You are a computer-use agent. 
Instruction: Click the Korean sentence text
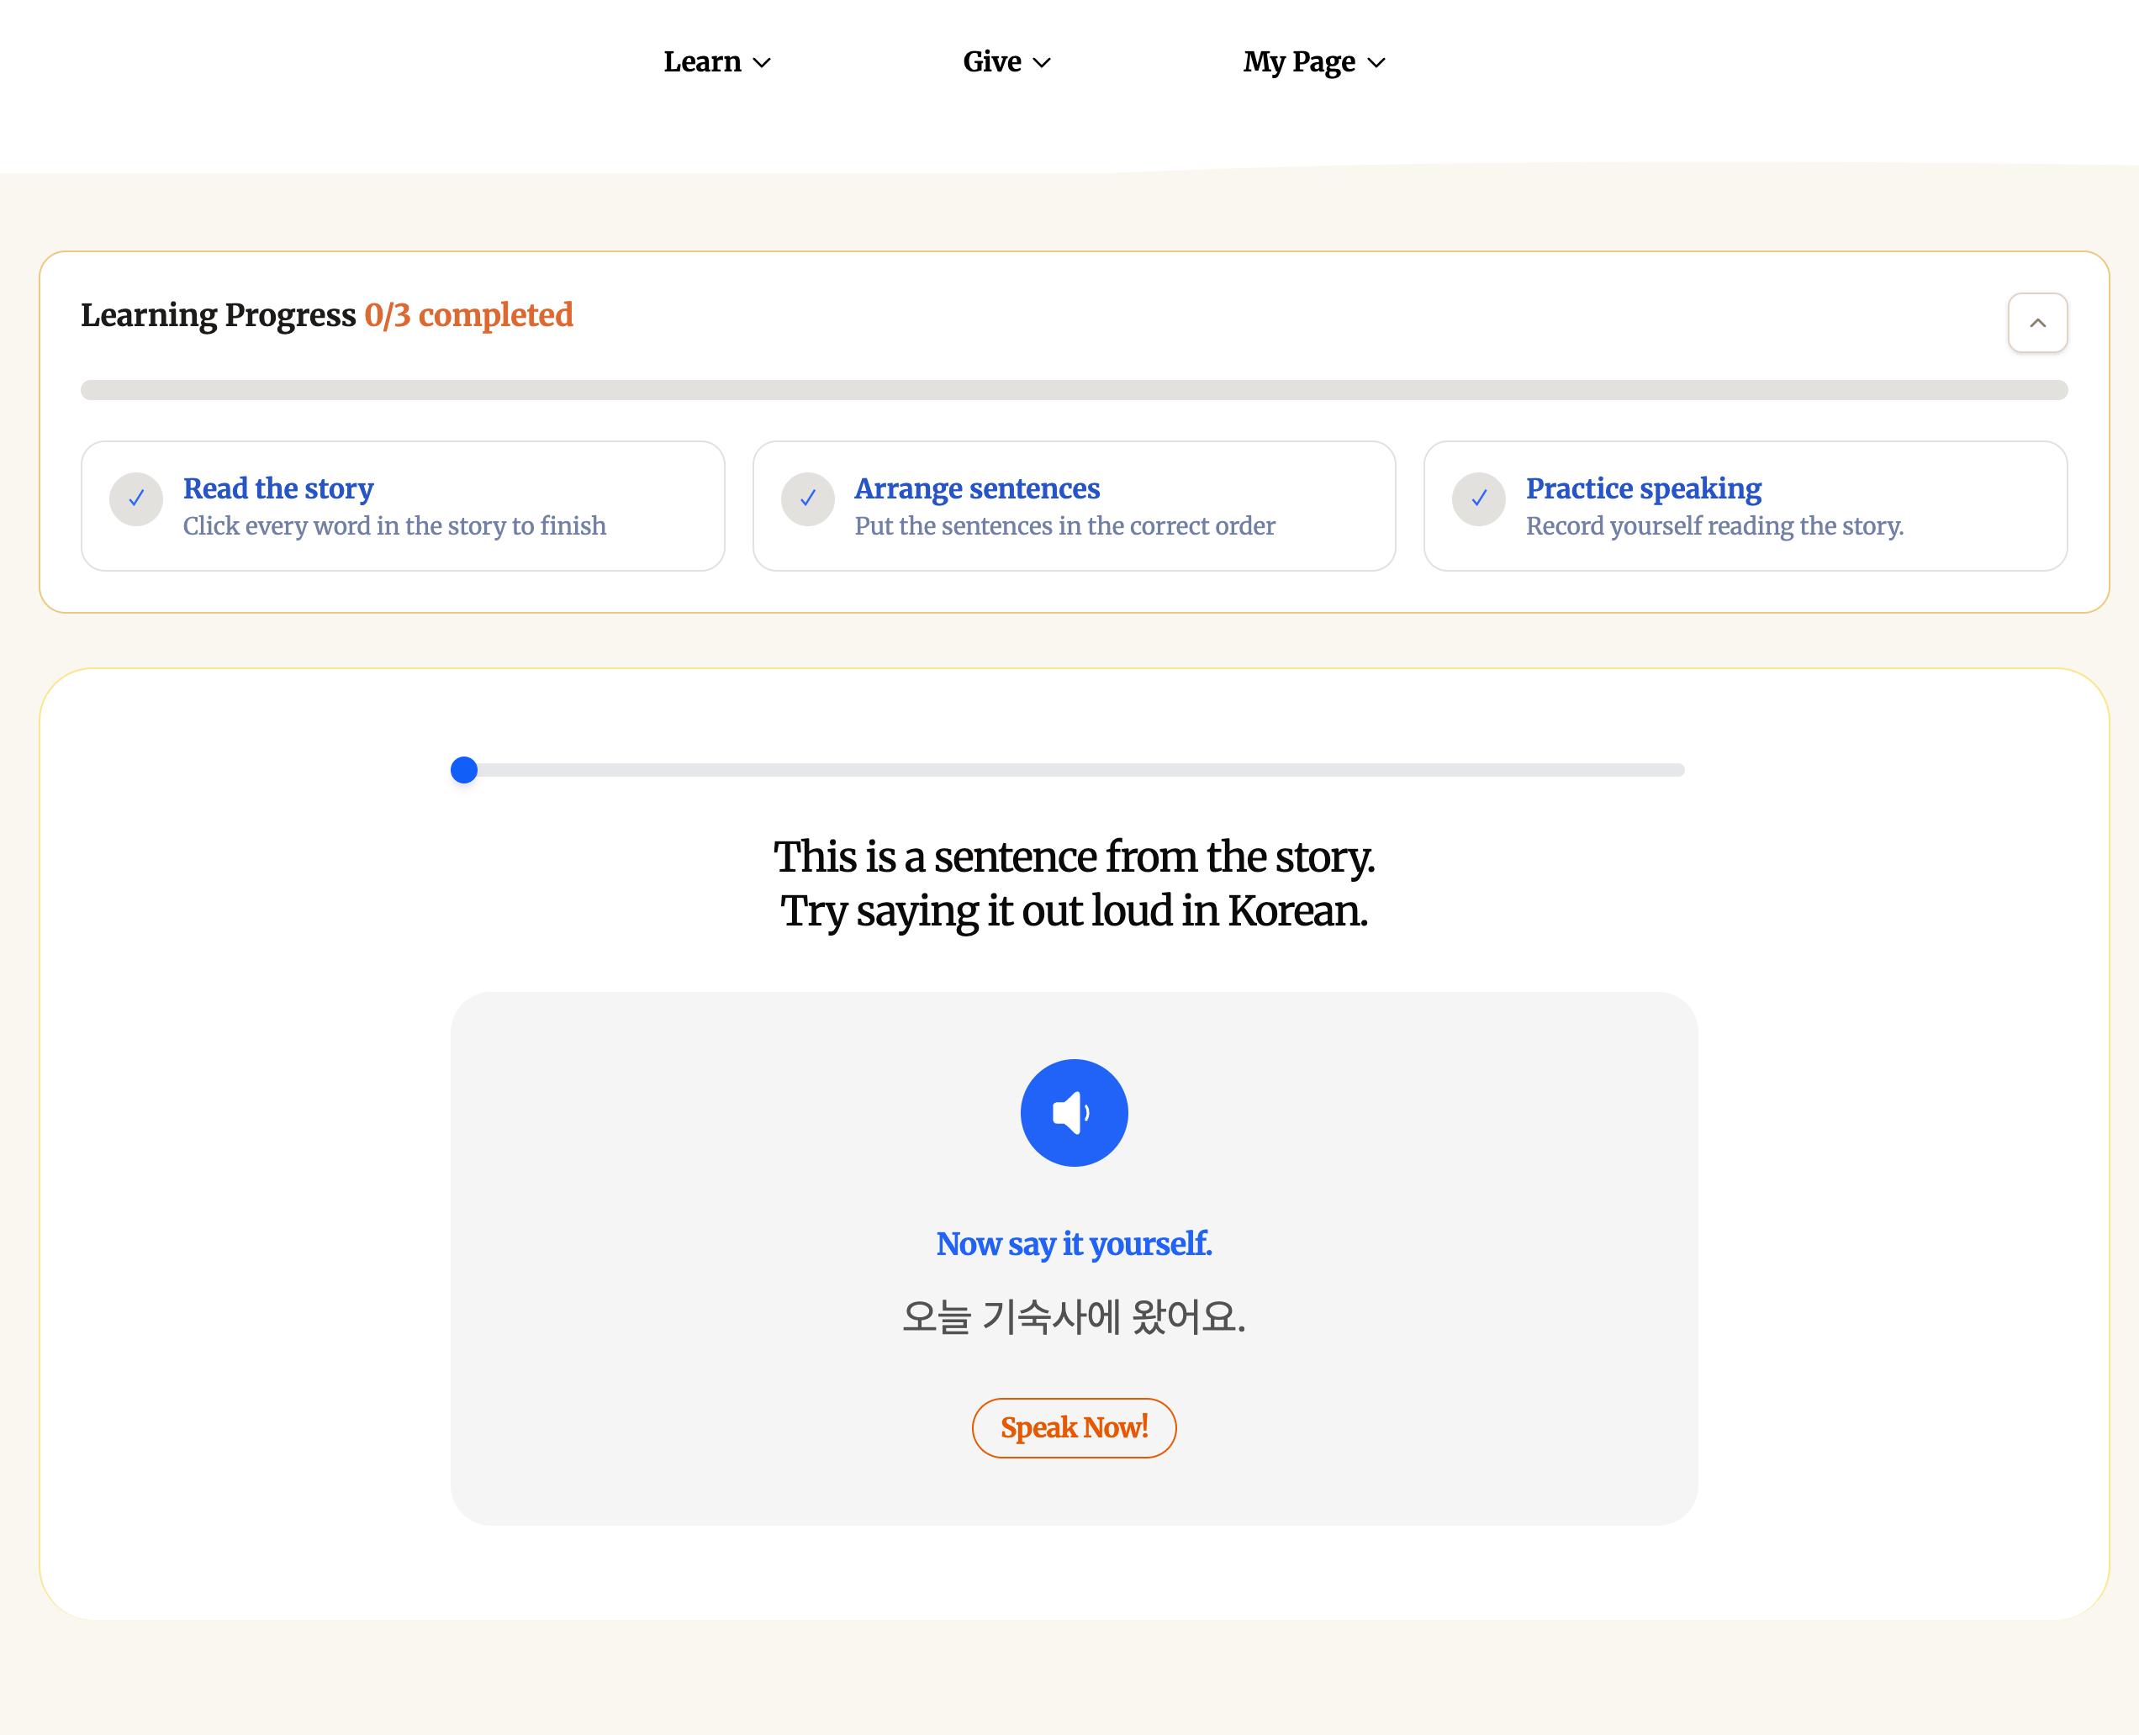(x=1074, y=1317)
